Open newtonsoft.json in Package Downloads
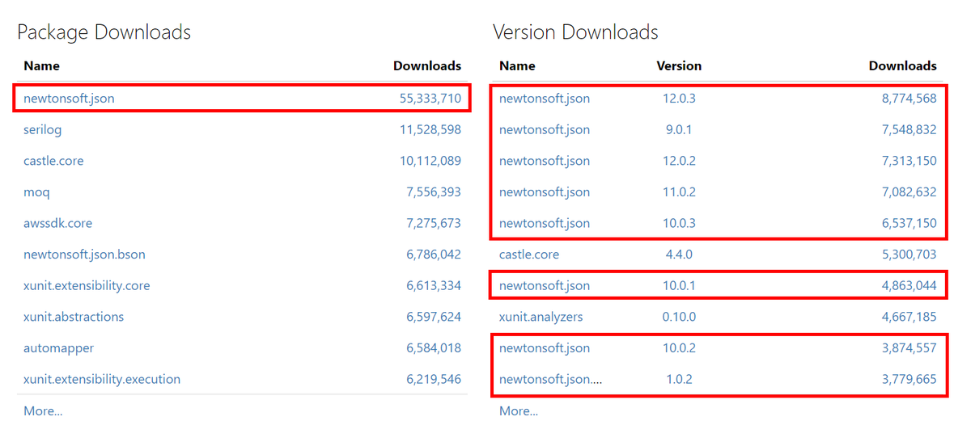This screenshot has width=971, height=442. [x=69, y=99]
